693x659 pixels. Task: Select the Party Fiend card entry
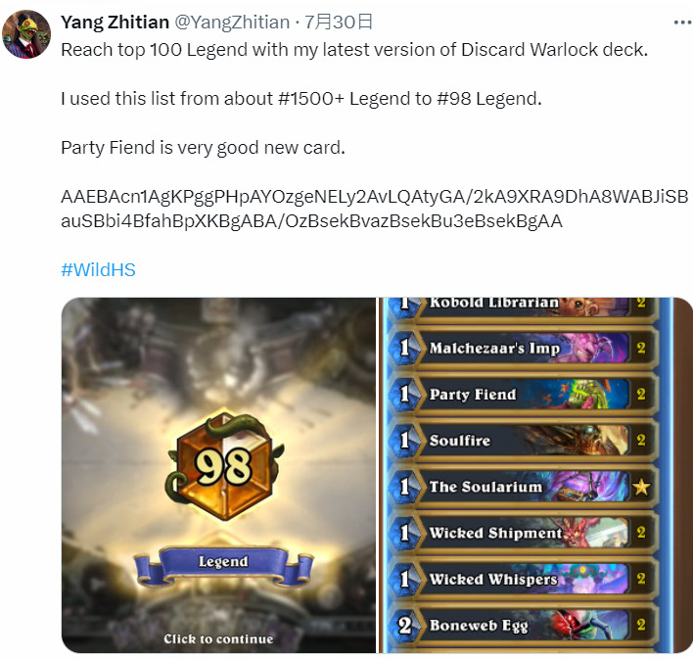click(522, 394)
